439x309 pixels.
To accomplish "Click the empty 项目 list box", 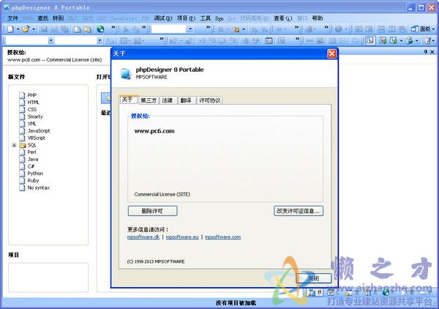I will (48, 278).
